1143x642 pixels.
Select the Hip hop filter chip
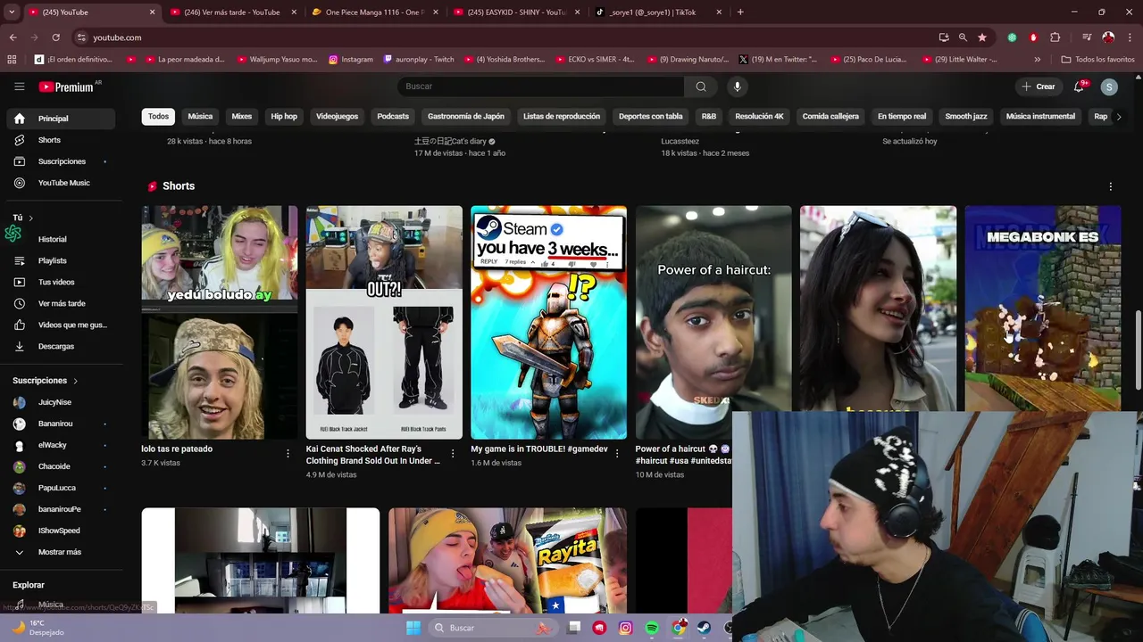click(x=284, y=117)
